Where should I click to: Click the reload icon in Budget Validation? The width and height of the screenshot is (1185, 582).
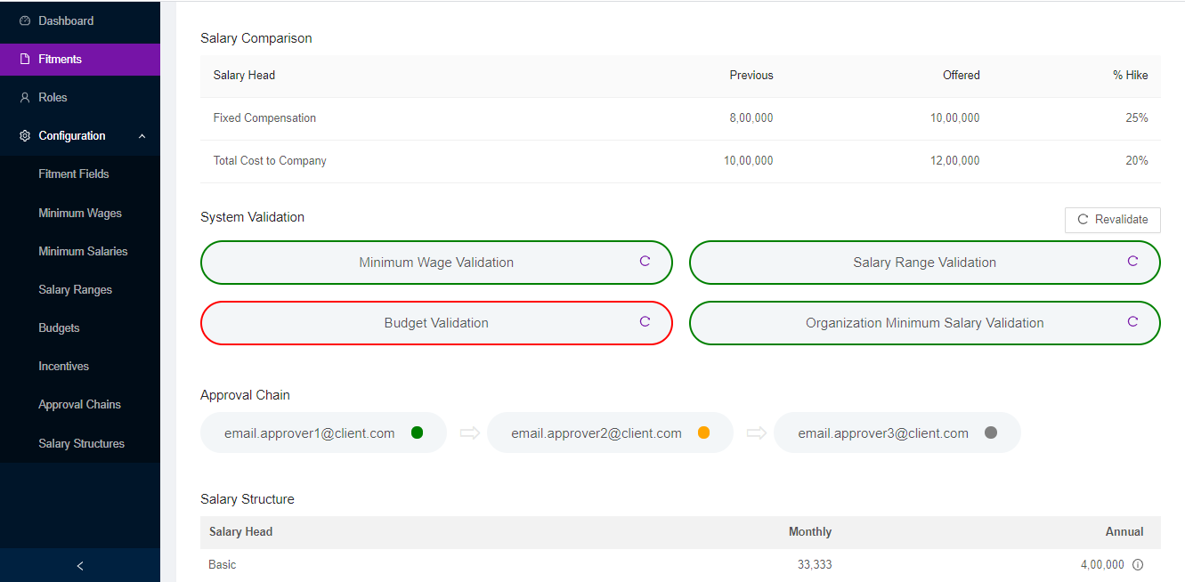pyautogui.click(x=645, y=322)
